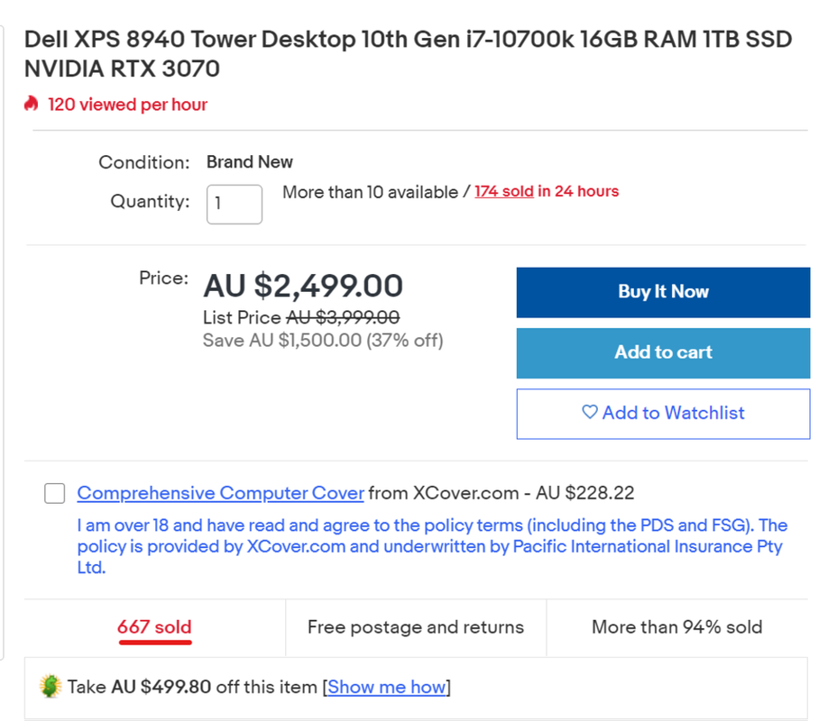This screenshot has height=721, width=828.
Task: Click More than 94% sold text
Action: click(677, 627)
